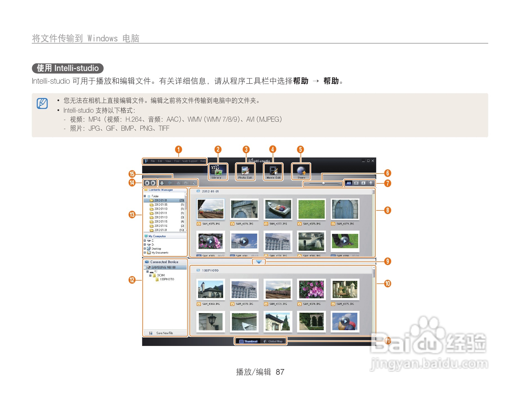
Task: Collapse the Folder tree node
Action: [145, 196]
